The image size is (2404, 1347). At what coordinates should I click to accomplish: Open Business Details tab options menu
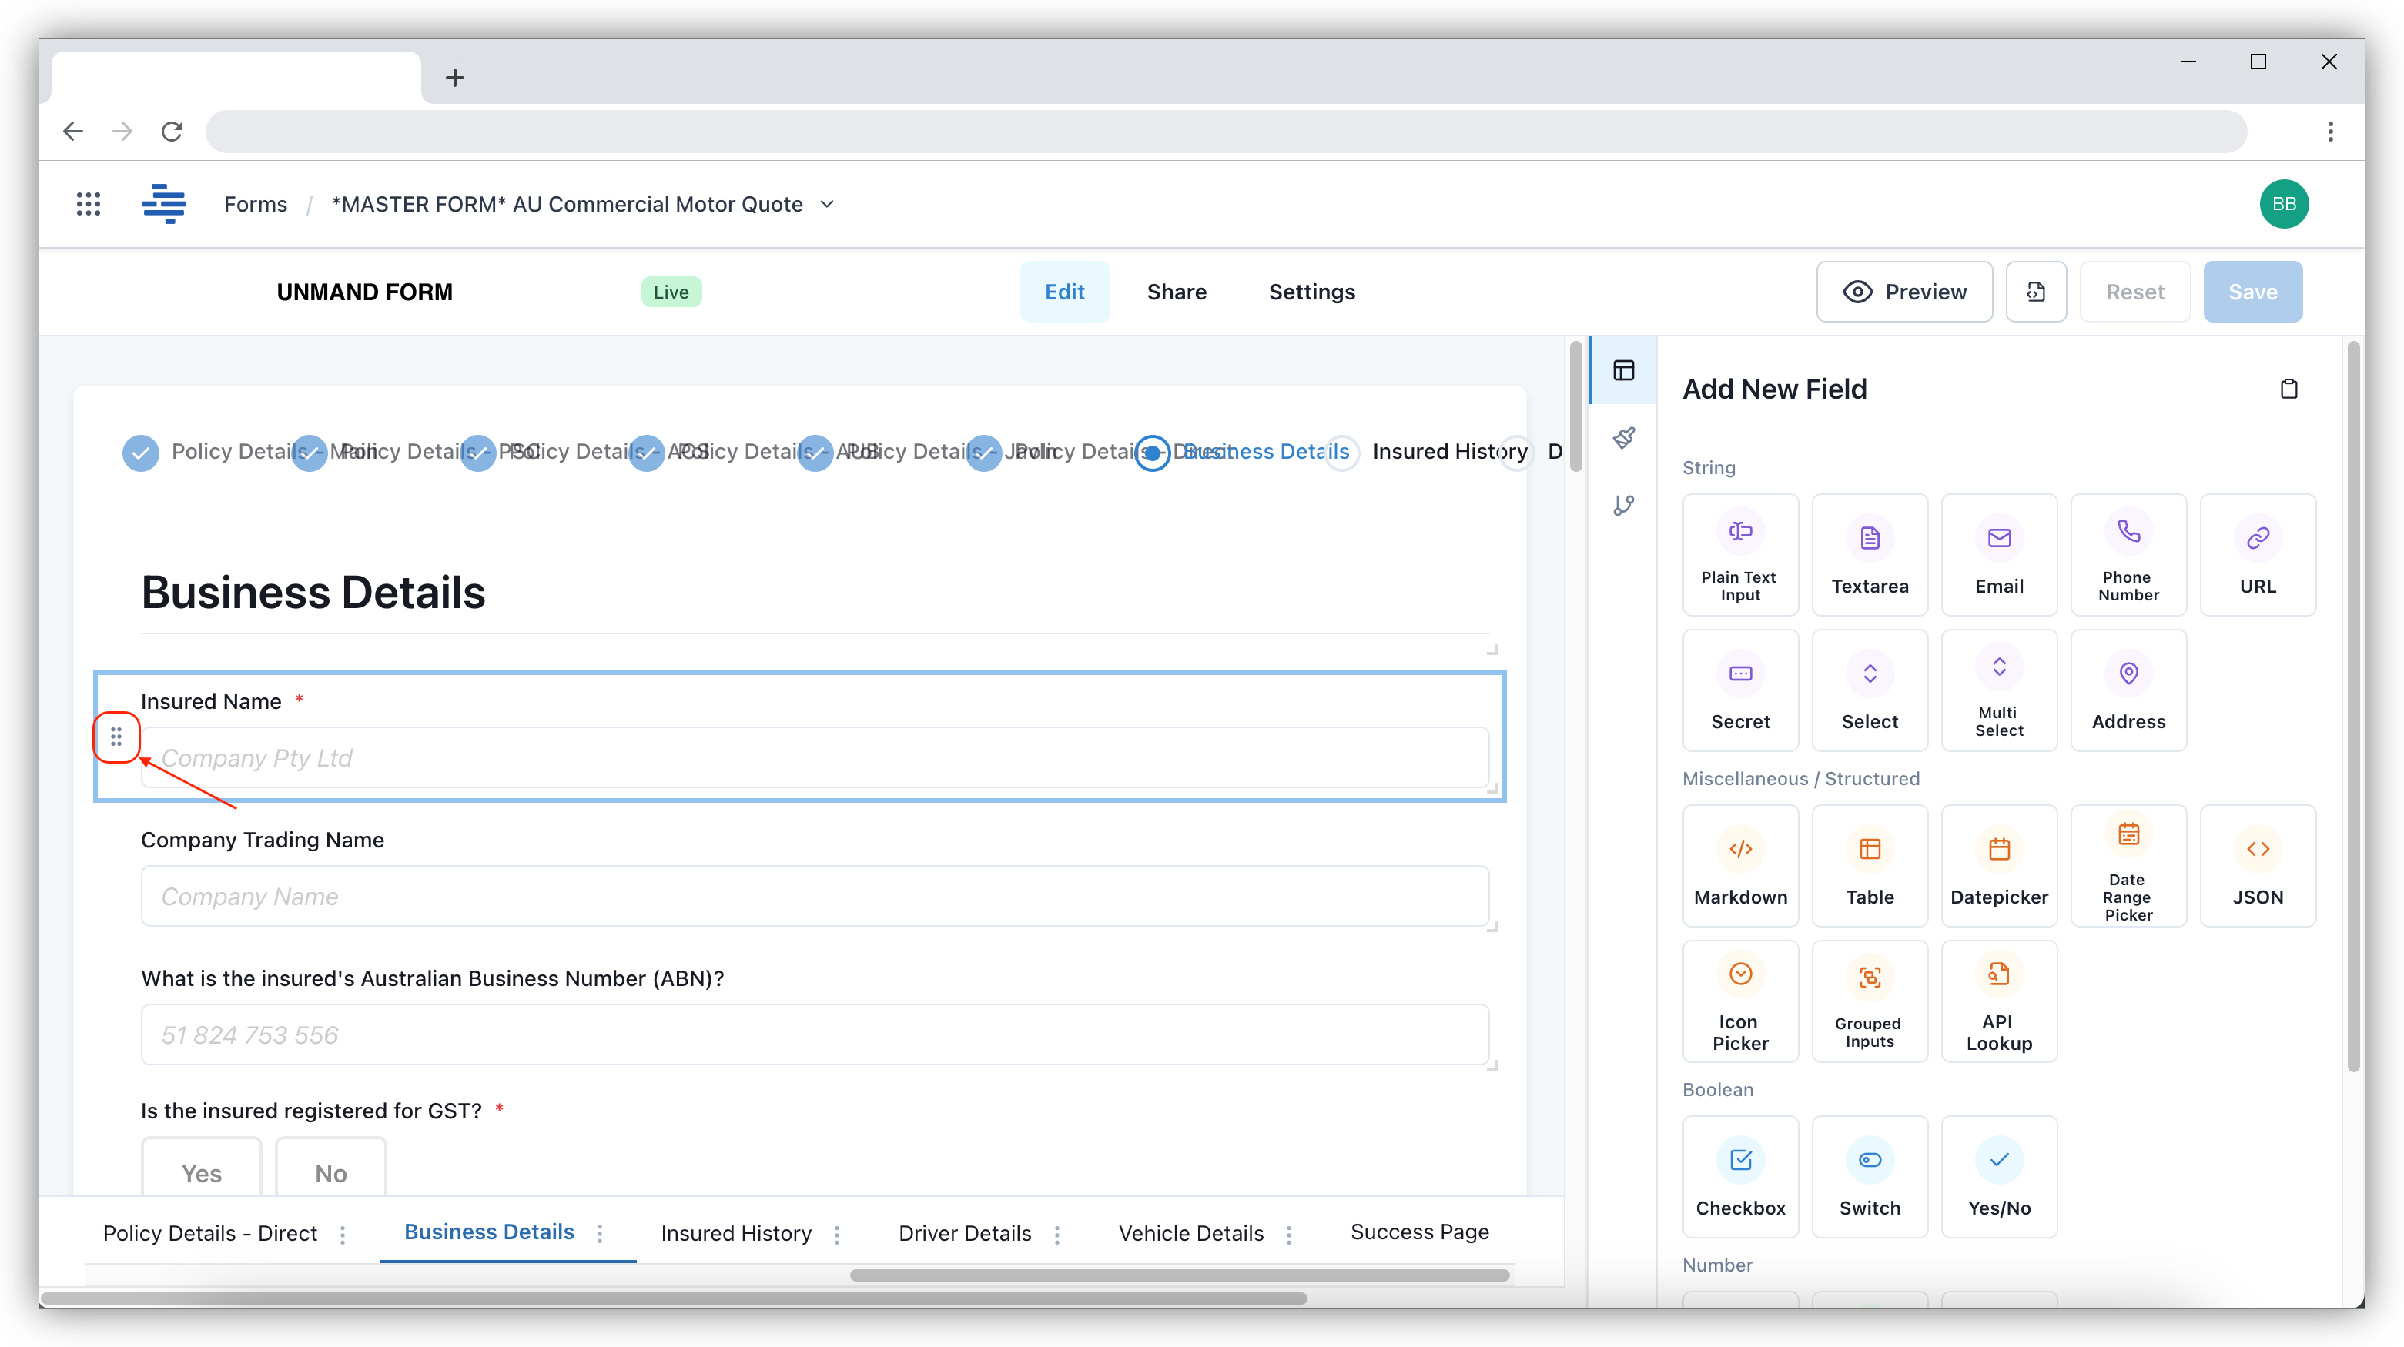[600, 1233]
